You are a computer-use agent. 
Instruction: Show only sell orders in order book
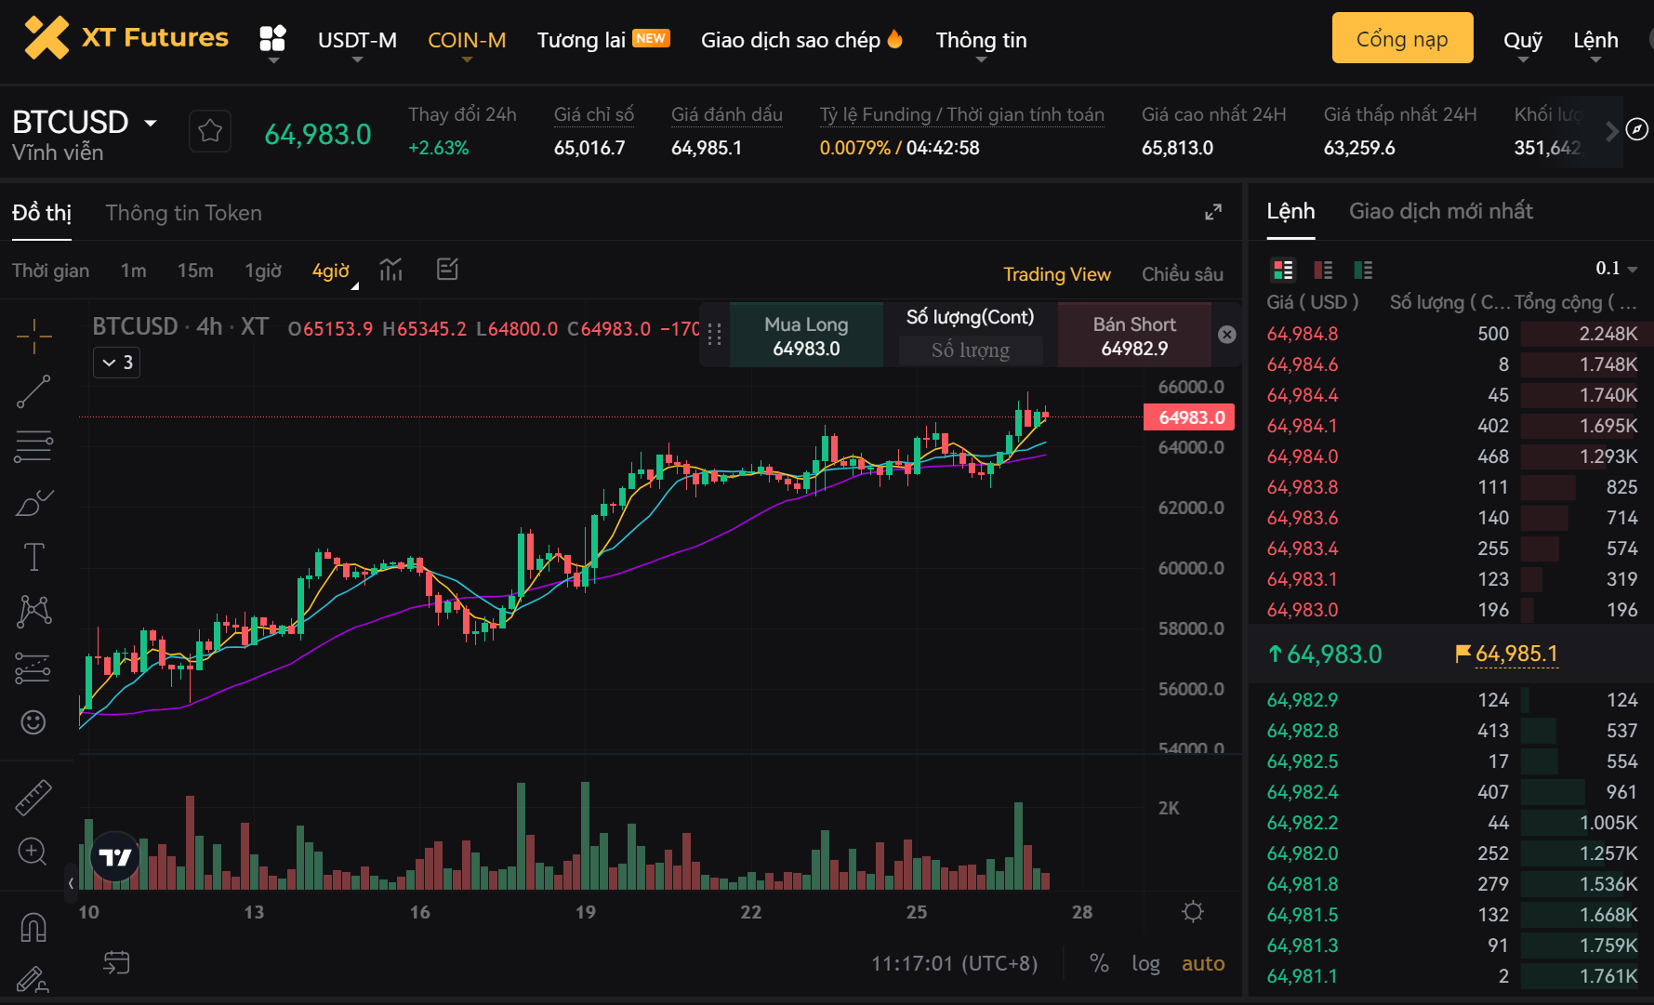(x=1323, y=271)
